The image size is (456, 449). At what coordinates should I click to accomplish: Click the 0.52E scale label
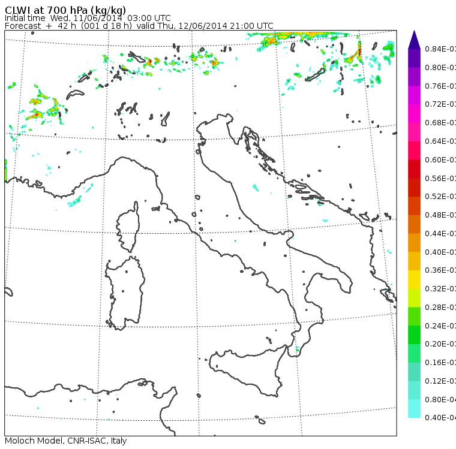[440, 197]
